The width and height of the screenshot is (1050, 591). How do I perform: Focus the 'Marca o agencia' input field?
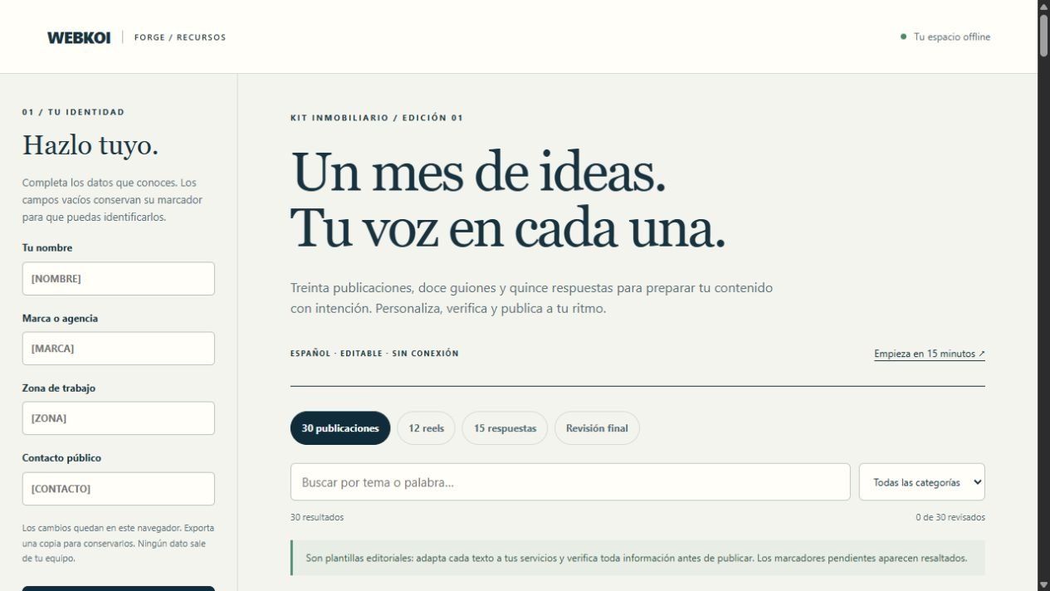(119, 349)
